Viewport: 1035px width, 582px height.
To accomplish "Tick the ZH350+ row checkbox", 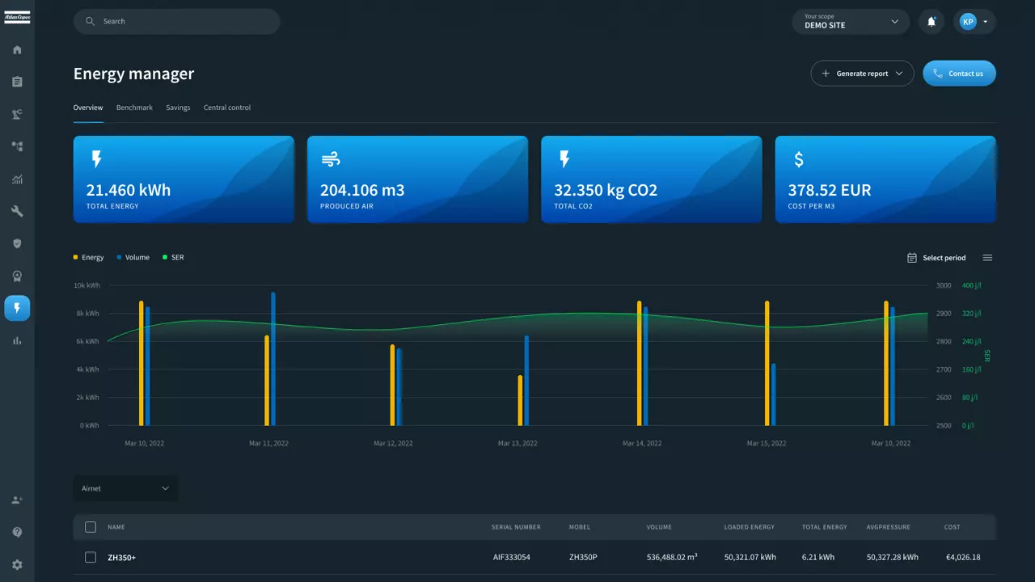I will click(x=91, y=558).
